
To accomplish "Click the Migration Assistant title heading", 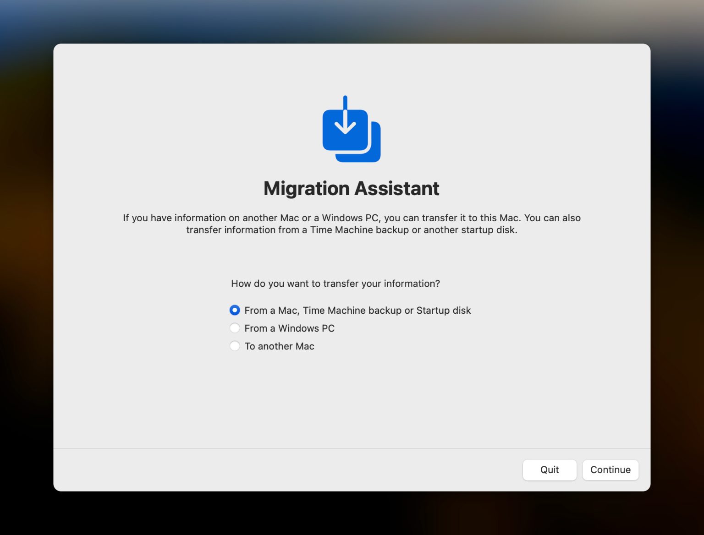I will click(351, 188).
